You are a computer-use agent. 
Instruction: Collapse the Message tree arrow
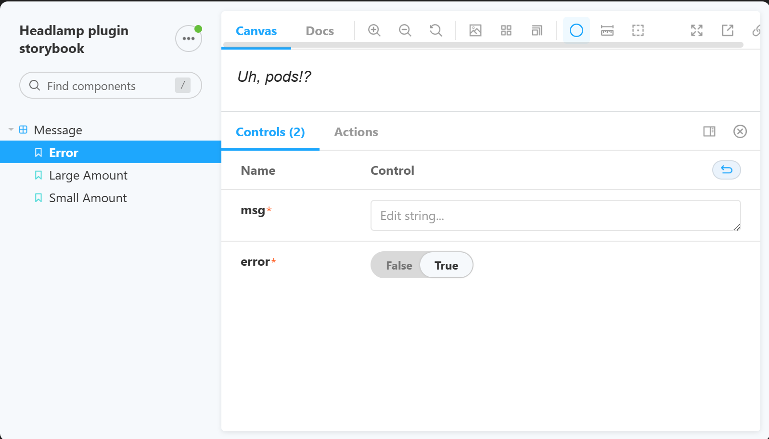(x=11, y=129)
